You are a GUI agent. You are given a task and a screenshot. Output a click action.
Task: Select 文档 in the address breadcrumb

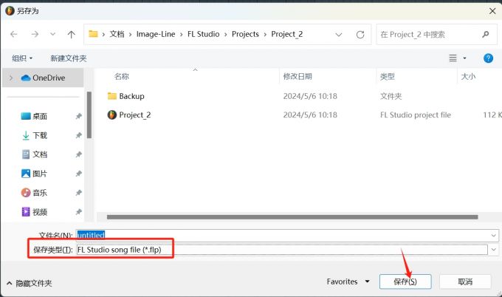point(117,34)
